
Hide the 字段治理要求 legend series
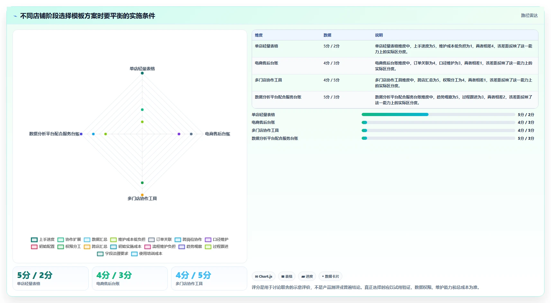point(113,254)
